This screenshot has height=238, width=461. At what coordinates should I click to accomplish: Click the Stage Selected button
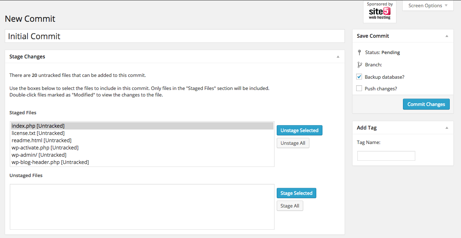coord(296,193)
